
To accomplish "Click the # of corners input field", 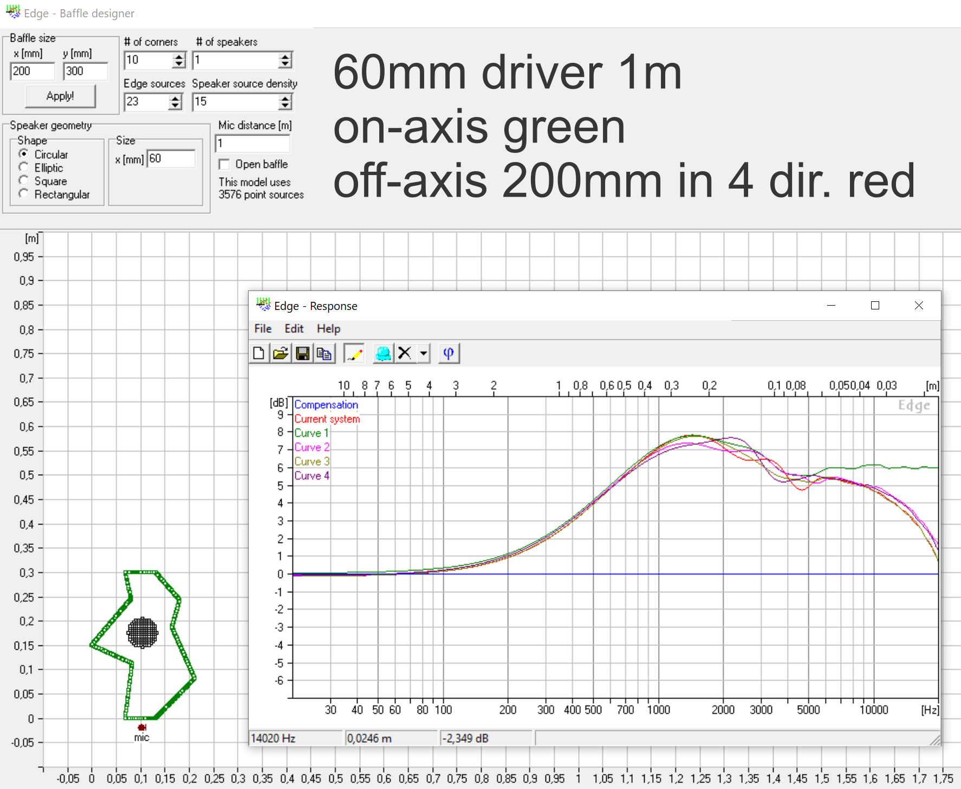I will 148,60.
